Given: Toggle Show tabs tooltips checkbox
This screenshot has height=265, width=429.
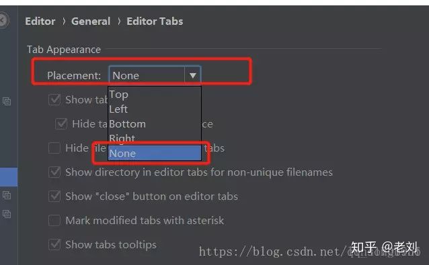Looking at the screenshot, I should 54,244.
